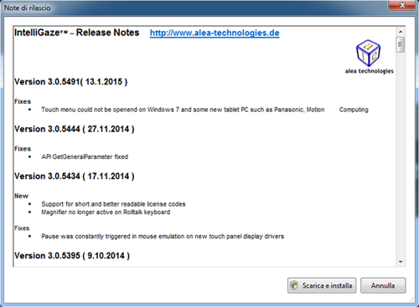The height and width of the screenshot is (307, 419).
Task: Click the shield icon on the install button
Action: click(x=294, y=285)
